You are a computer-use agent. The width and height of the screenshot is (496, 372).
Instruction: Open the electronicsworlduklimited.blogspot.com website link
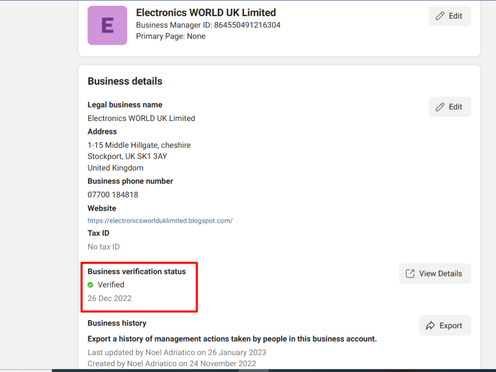tap(160, 221)
